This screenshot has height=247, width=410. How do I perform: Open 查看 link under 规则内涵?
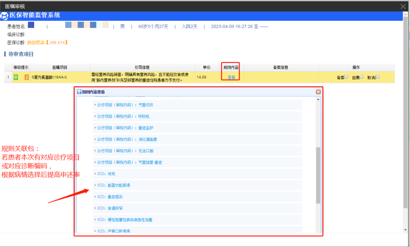(x=232, y=77)
